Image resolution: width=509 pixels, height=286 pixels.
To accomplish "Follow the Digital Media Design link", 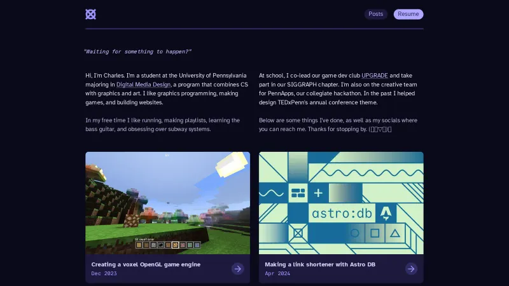I will point(144,84).
